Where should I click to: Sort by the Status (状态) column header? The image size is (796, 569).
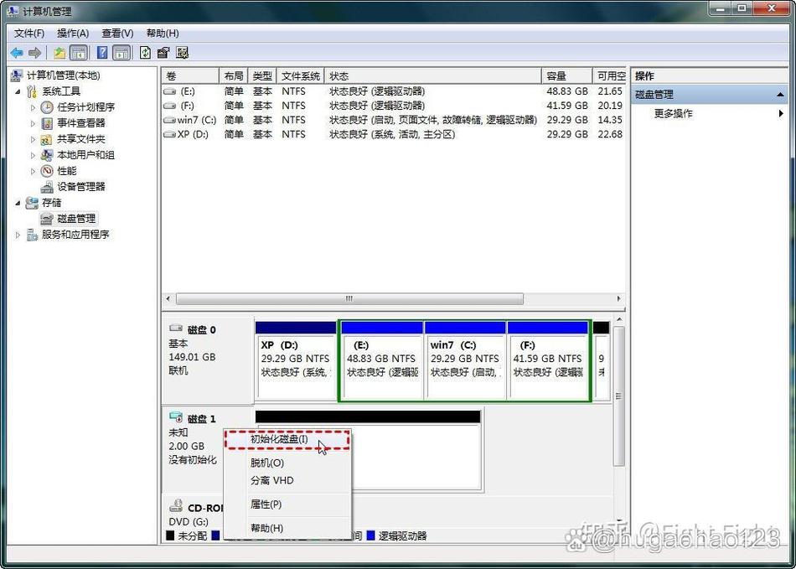pos(433,75)
